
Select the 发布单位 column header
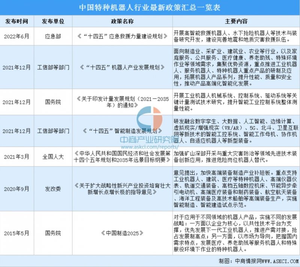pos(53,21)
